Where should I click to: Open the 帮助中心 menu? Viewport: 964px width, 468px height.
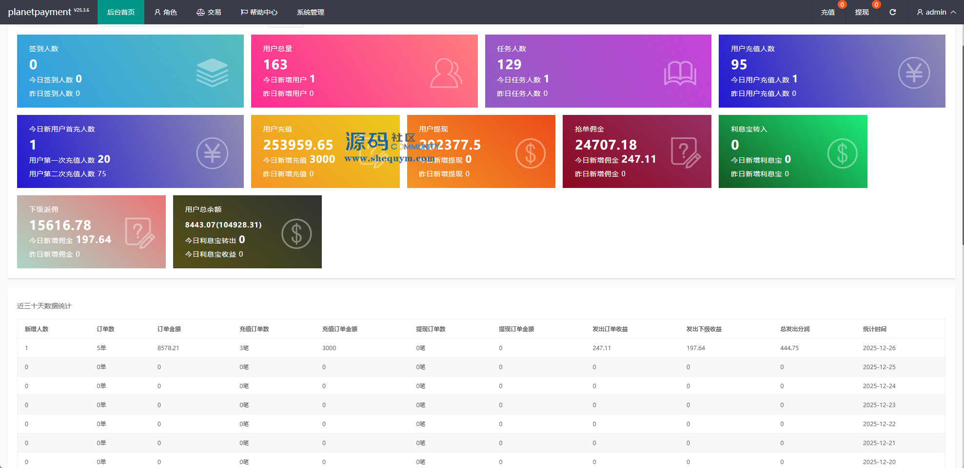(x=259, y=12)
